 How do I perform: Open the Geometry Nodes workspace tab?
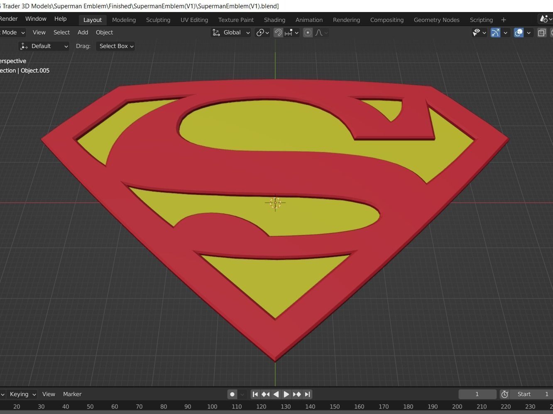436,20
